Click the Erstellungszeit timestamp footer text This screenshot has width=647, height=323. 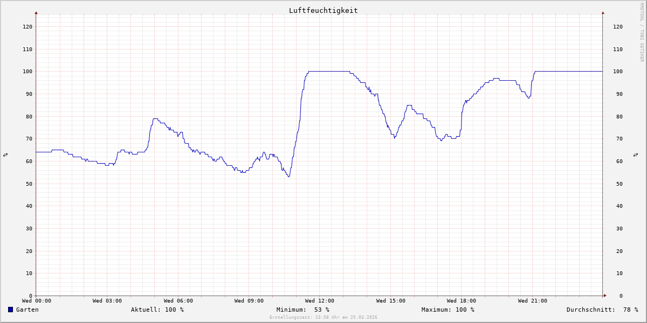tap(323, 318)
